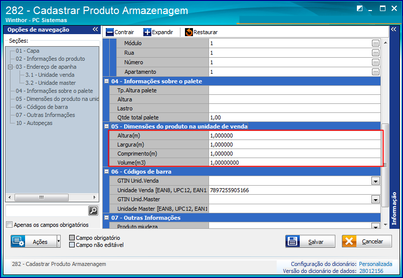403x278 pixels.
Task: Collapse section 04 - Informações sobre o palete
Action: tap(106, 81)
